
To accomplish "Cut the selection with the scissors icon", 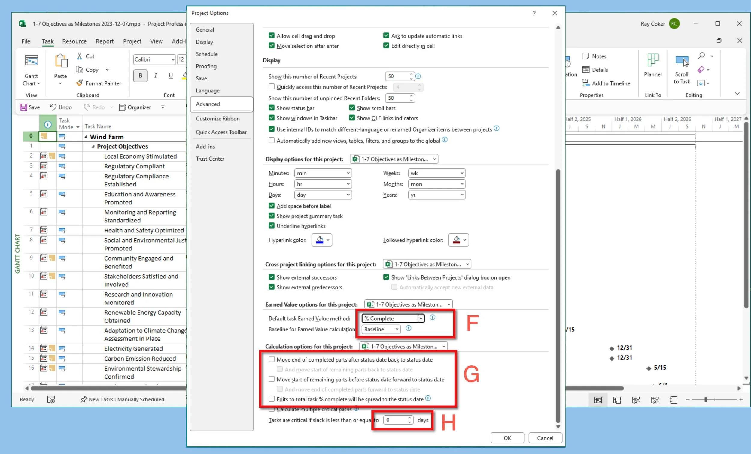I will click(x=80, y=56).
